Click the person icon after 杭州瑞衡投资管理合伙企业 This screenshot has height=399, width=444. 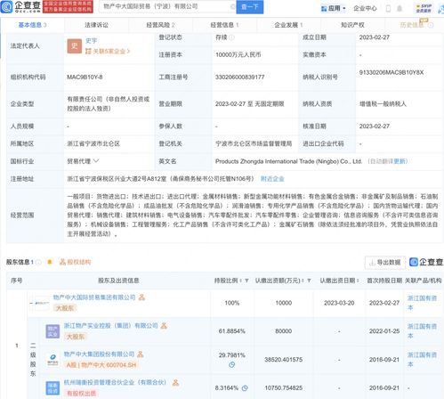[x=175, y=382]
